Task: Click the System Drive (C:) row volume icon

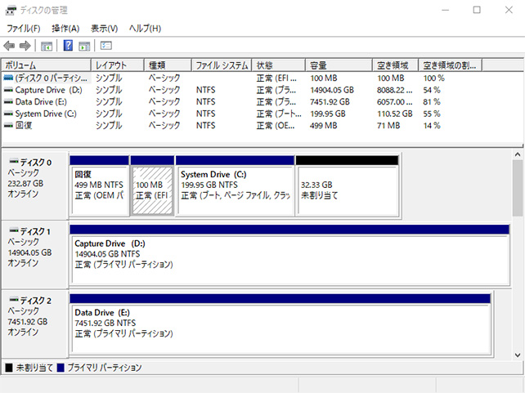Action: coord(8,114)
